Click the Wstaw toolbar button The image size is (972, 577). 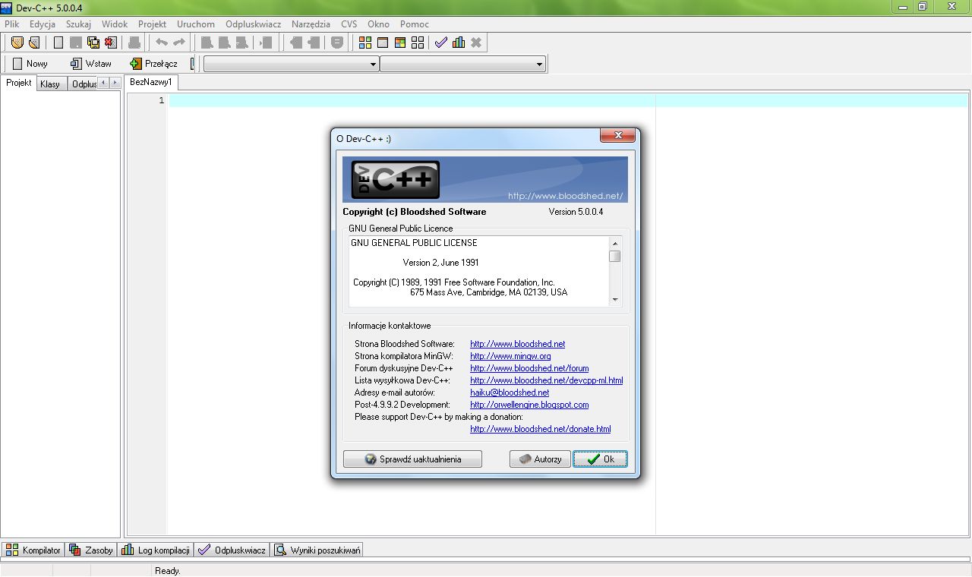pyautogui.click(x=91, y=64)
